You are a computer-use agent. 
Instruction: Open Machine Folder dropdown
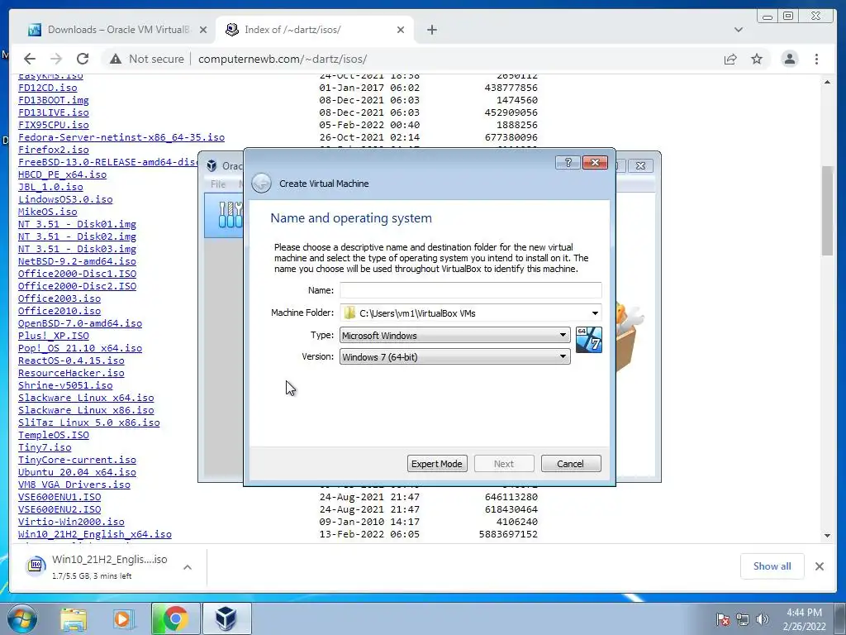tap(595, 313)
